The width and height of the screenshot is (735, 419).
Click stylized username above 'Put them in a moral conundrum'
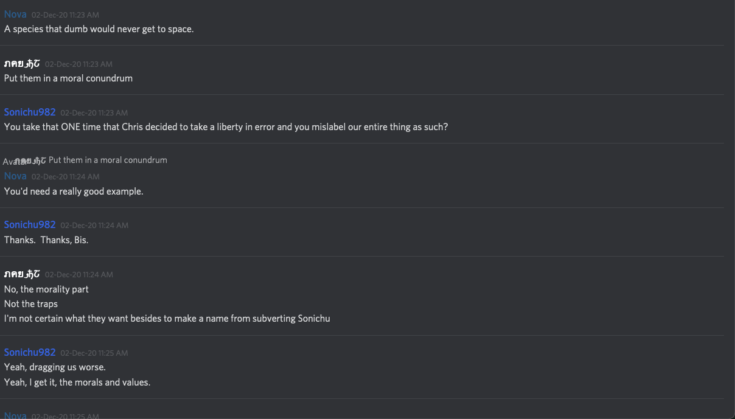(22, 63)
